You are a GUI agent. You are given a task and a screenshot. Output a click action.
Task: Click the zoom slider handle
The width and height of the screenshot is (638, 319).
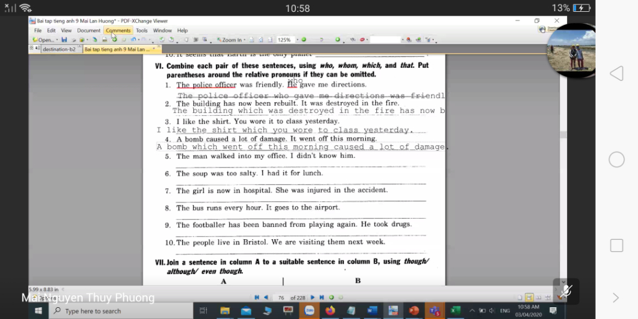pos(321,40)
